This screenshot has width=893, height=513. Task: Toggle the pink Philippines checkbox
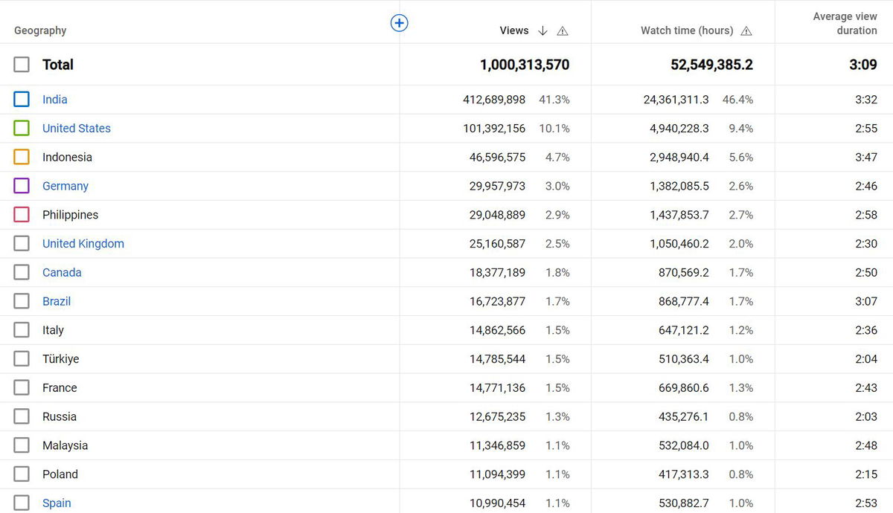coord(22,215)
